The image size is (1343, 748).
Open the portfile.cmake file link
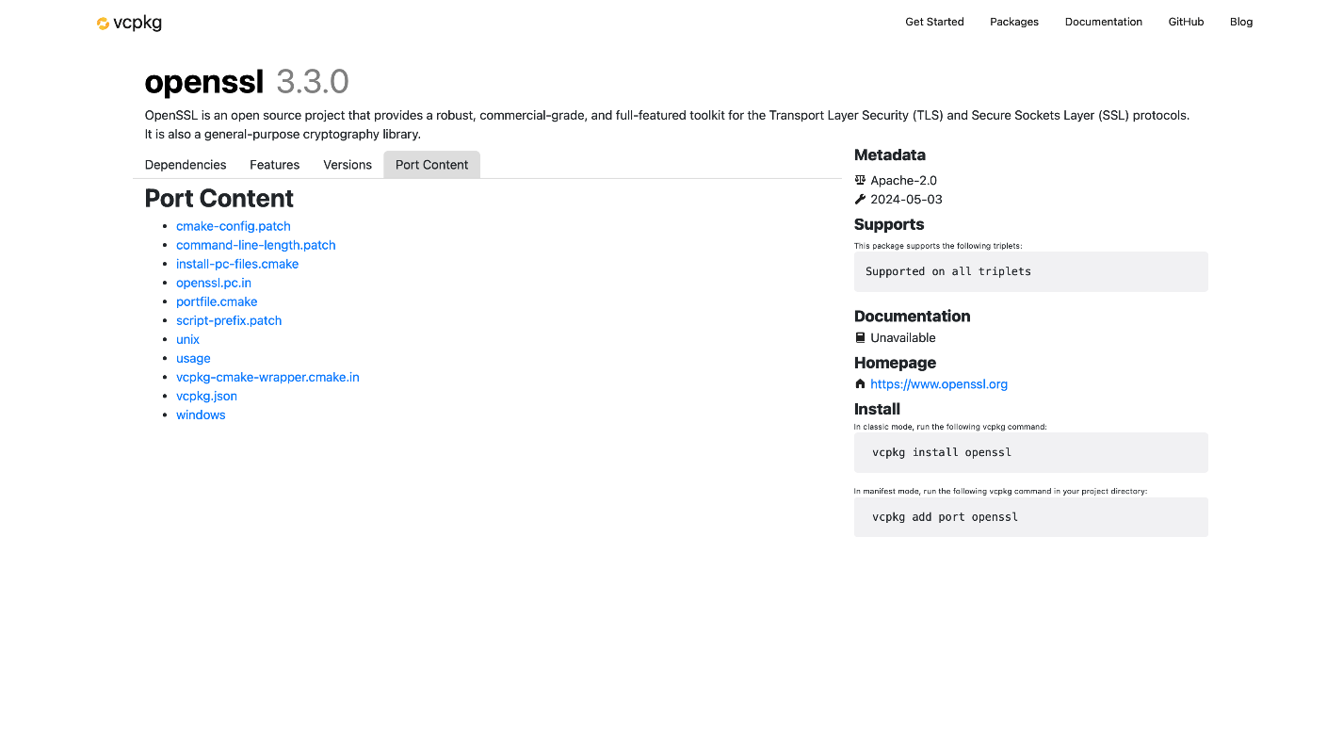217,301
